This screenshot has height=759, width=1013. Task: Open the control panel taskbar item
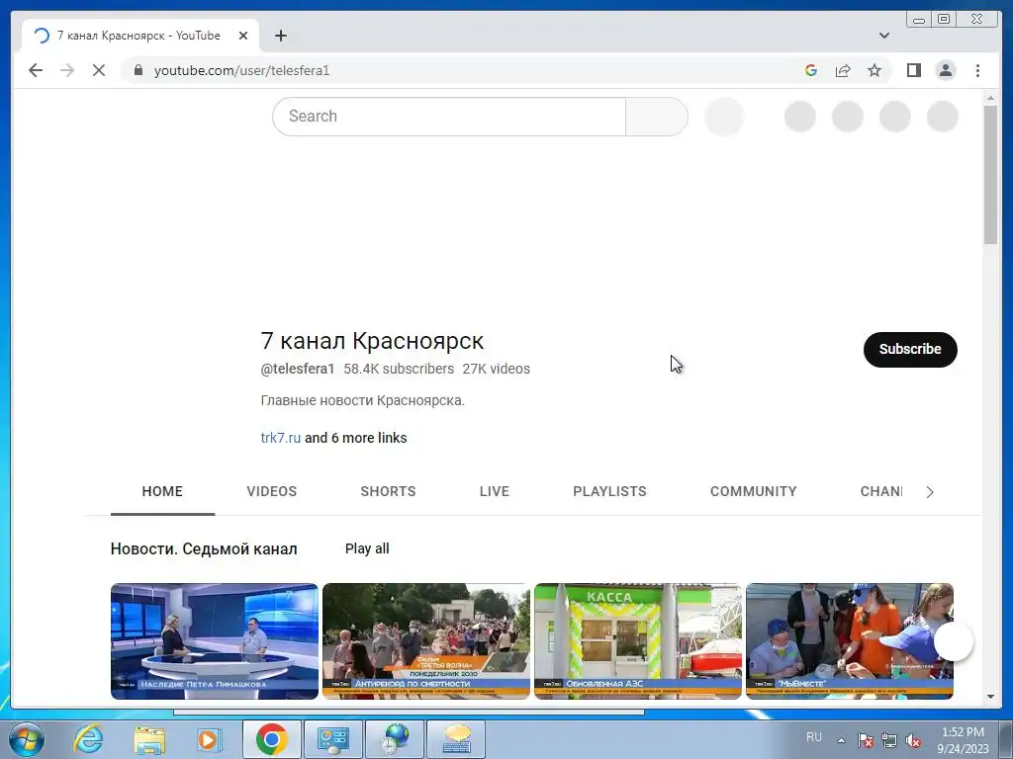pyautogui.click(x=332, y=739)
